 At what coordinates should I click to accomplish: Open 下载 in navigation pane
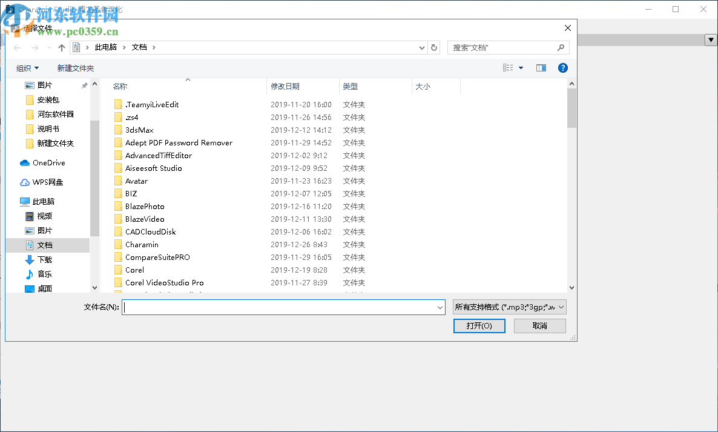pos(45,260)
